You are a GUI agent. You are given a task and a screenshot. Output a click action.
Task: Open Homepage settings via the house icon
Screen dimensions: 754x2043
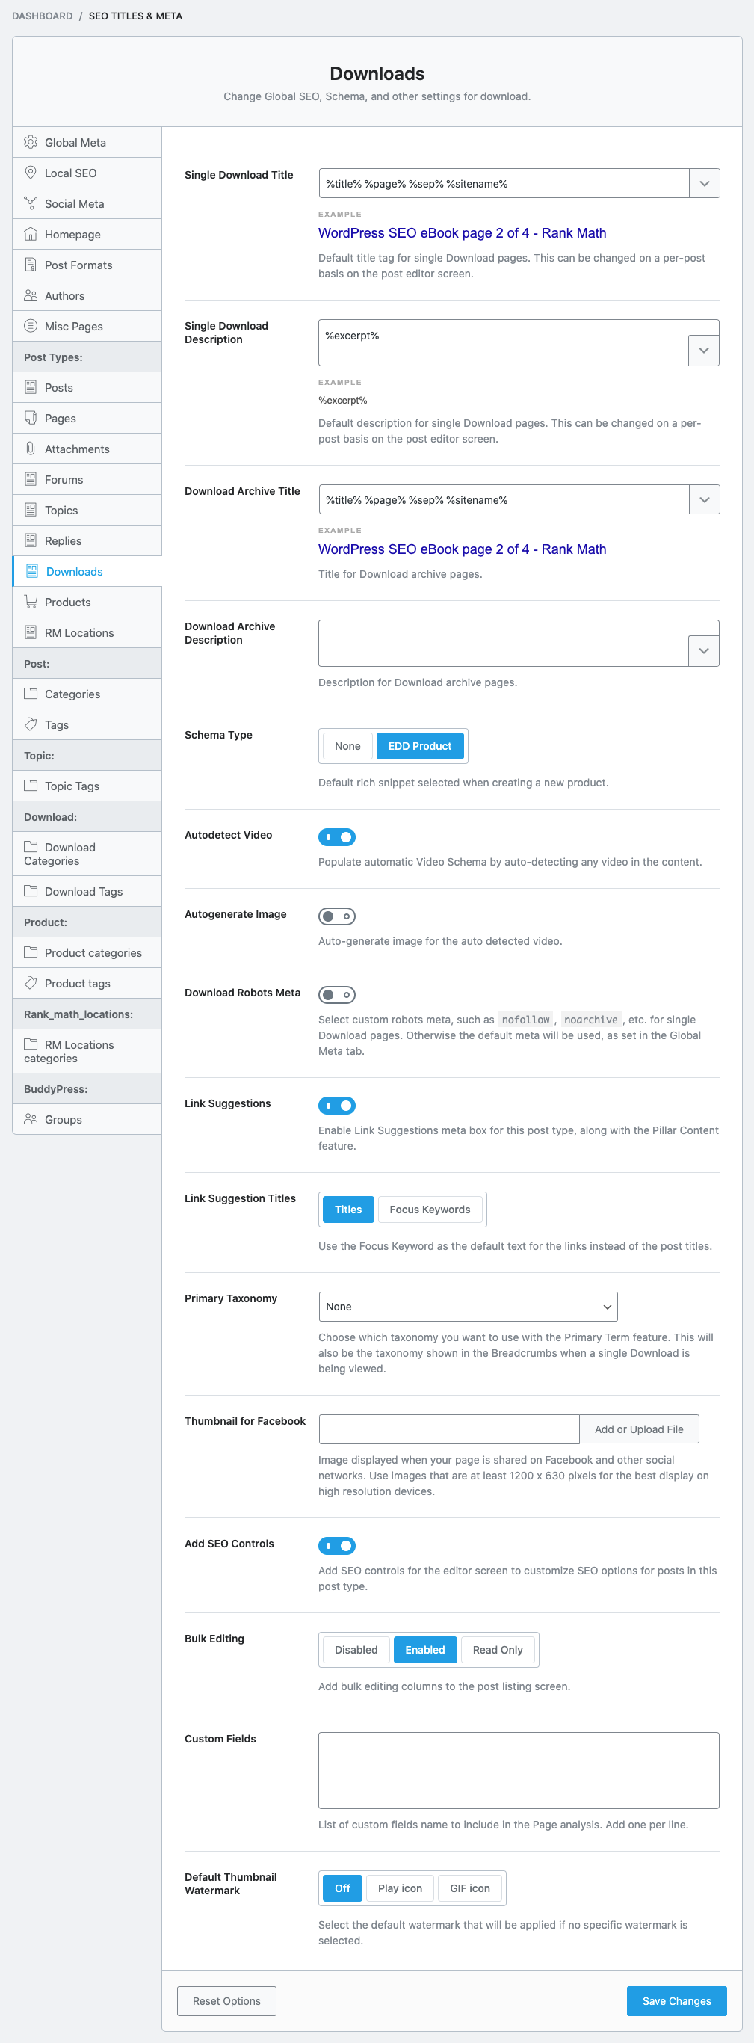tap(31, 234)
